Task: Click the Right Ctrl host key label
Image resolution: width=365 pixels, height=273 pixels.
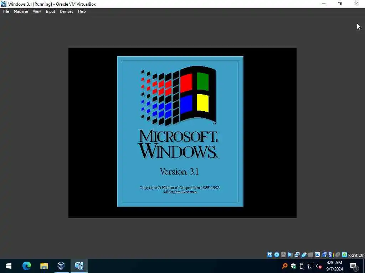Action: coord(356,255)
